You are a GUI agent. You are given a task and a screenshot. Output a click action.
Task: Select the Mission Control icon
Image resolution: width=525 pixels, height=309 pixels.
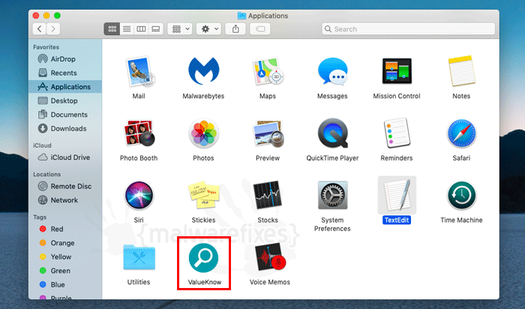click(397, 71)
